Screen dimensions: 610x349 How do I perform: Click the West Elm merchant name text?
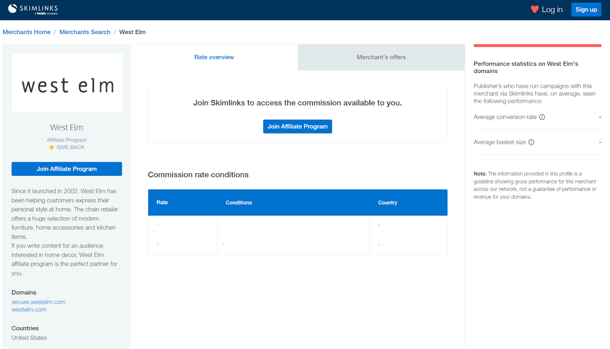[x=67, y=127]
